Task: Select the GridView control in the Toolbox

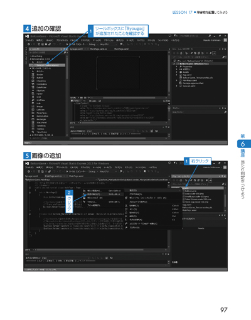Action: point(41,100)
